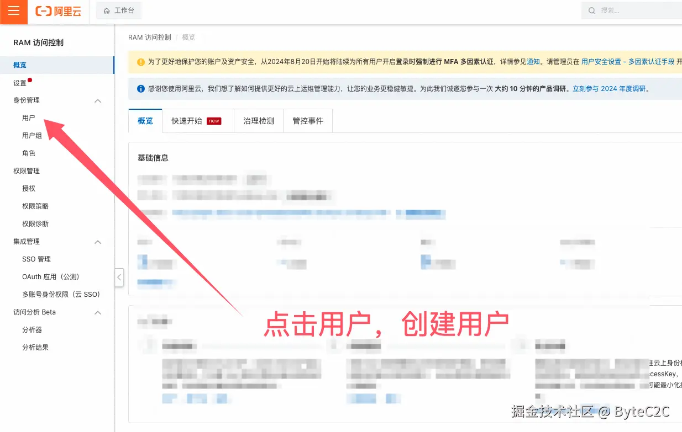Open the 工作台 workbench button
Viewport: 682px width, 432px height.
pyautogui.click(x=119, y=10)
